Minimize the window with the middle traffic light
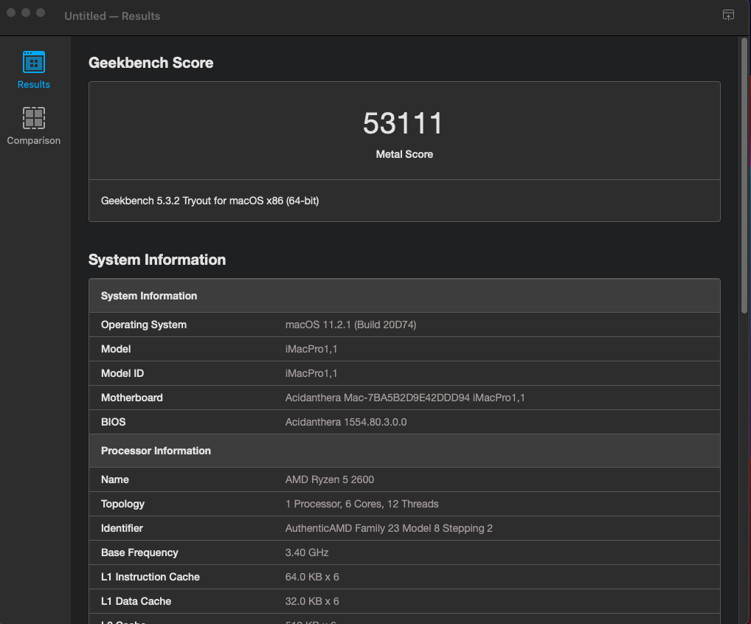 (x=26, y=13)
